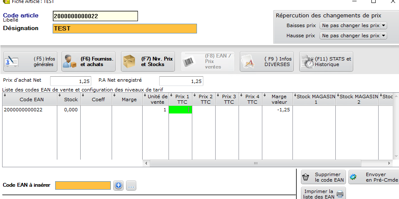Viewport: 399px width, 199px height.
Task: Click the green Prix 1 TTC cell
Action: (180, 110)
